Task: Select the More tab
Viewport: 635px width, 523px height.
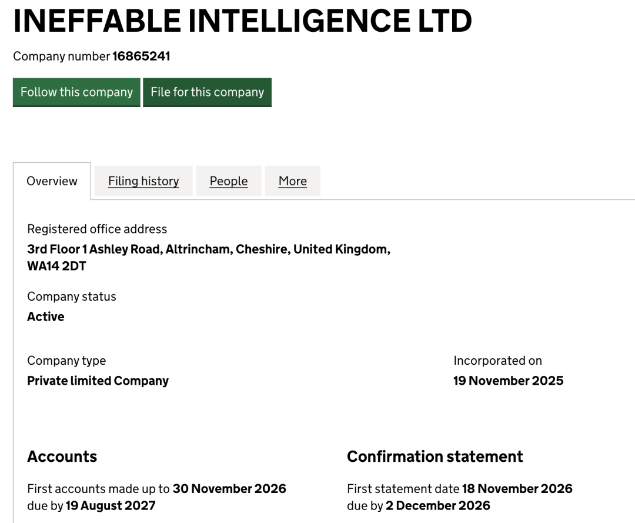Action: [x=293, y=181]
